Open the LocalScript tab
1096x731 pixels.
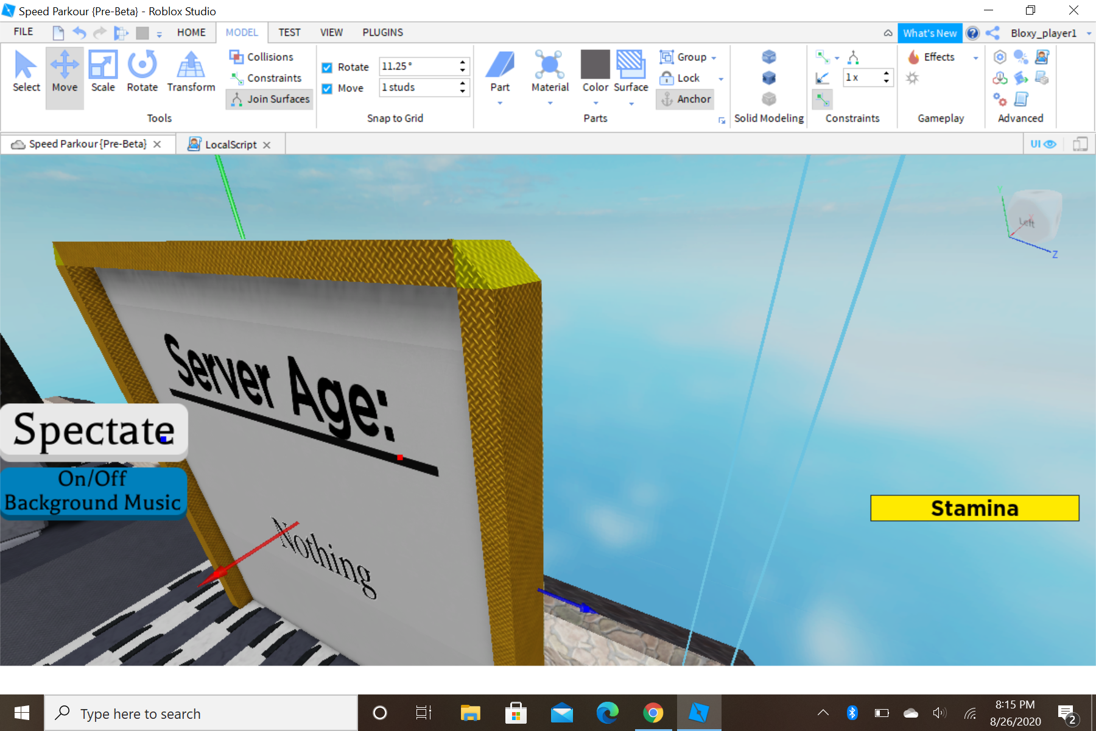point(230,144)
